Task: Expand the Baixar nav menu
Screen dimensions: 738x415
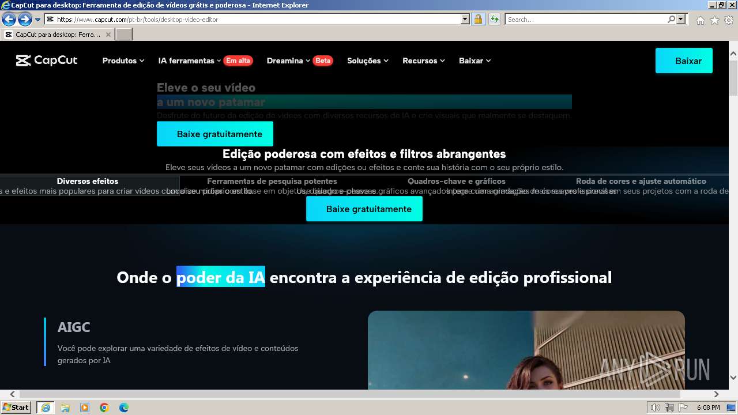Action: 475,61
